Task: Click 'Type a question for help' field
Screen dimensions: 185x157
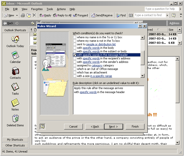Action: pyautogui.click(x=162, y=9)
